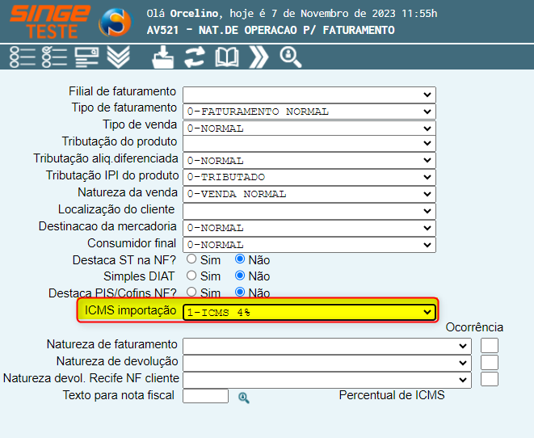Viewport: 534px width, 438px height.
Task: Click the bulleted list toolbar icon
Action: click(23, 57)
